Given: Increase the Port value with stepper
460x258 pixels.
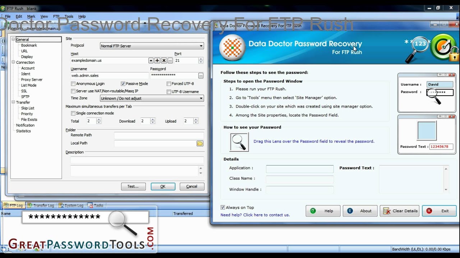Looking at the screenshot, I should [x=201, y=59].
